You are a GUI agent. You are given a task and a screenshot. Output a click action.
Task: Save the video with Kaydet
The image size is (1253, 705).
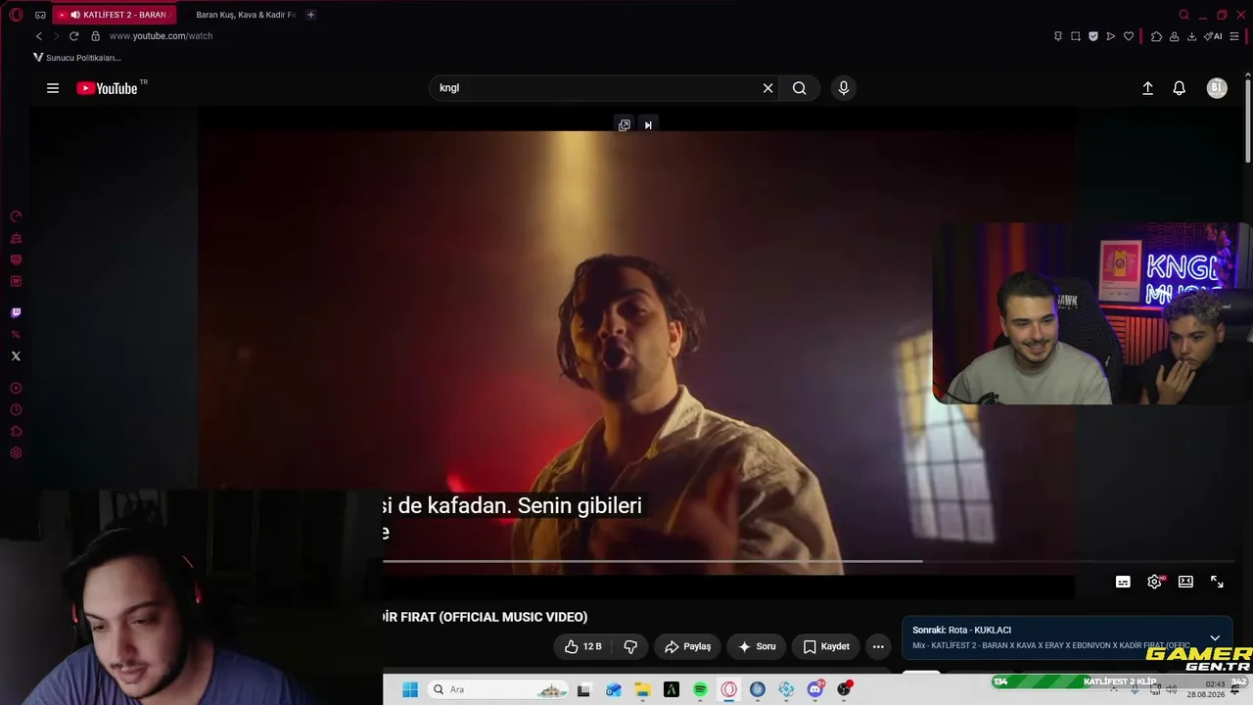coord(826,646)
